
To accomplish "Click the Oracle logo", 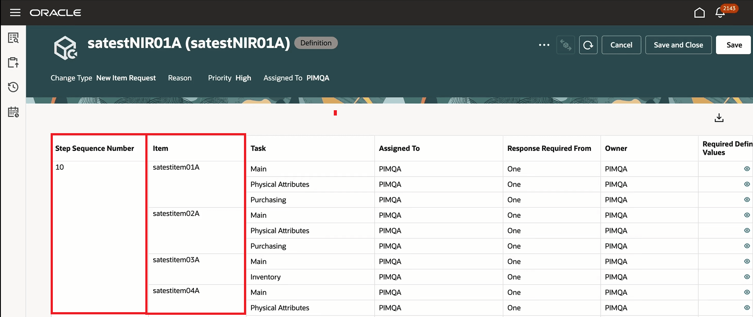I will [55, 13].
